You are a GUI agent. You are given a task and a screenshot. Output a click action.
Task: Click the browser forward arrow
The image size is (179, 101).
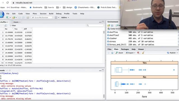[3, 3]
